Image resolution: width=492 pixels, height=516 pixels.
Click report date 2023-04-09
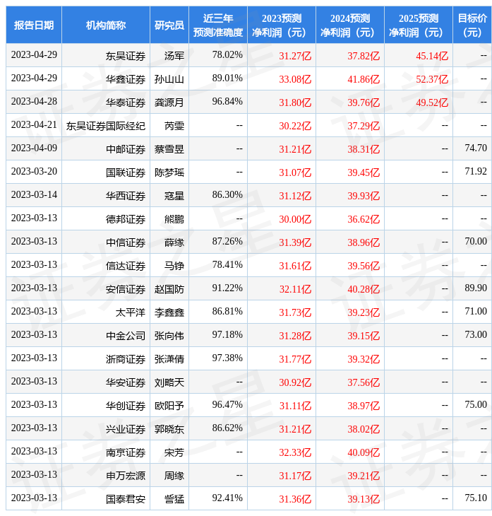34,148
